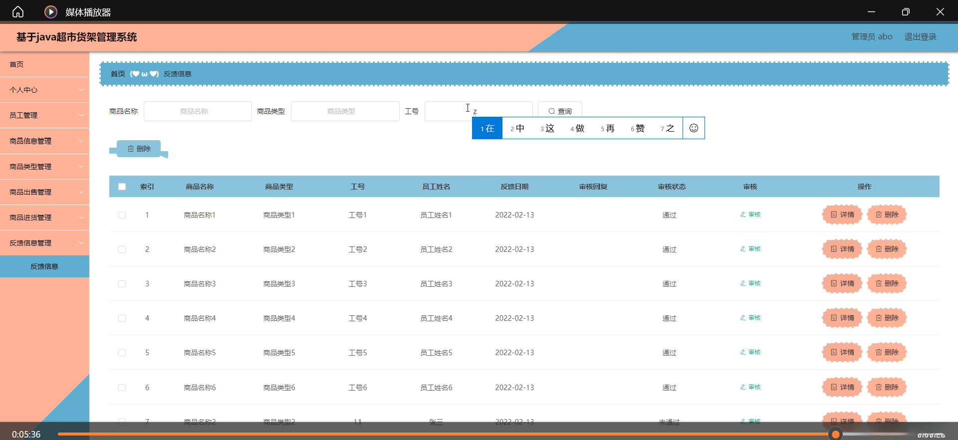
Task: Check the checkbox for row 3
Action: [122, 284]
